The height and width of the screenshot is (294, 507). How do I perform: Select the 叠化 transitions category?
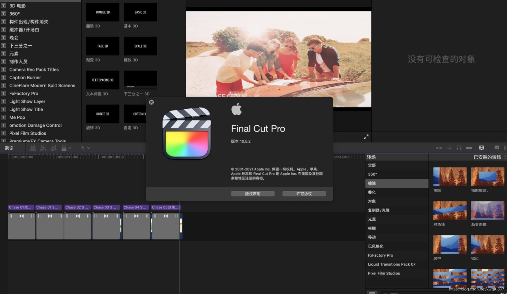tap(372, 192)
